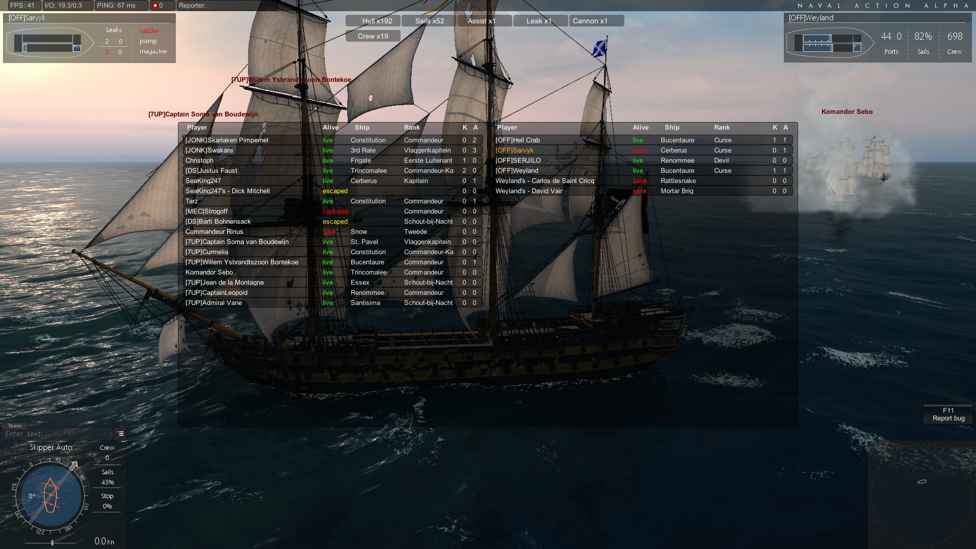Screen dimensions: 976x549
Task: Click the chat options list icon
Action: (120, 434)
